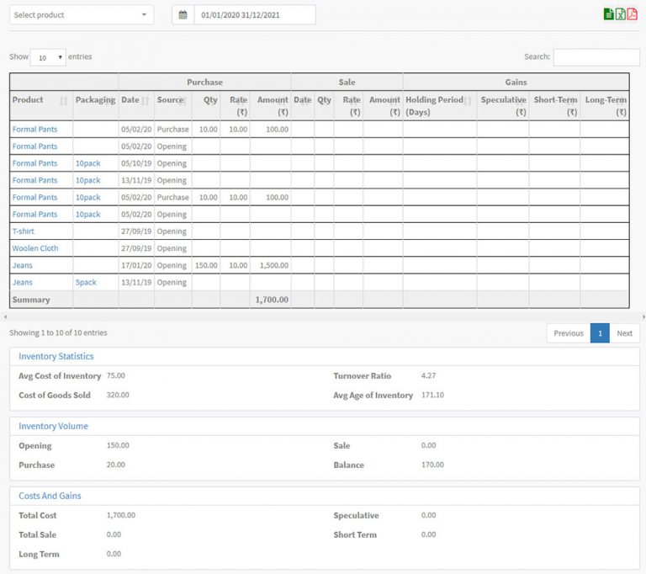The image size is (646, 574).
Task: Open the Select product dropdown
Action: tap(82, 15)
